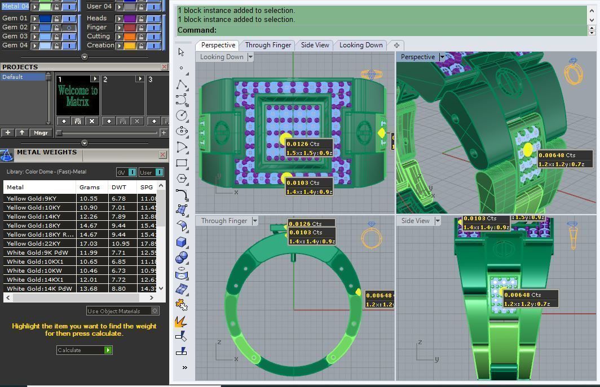The image size is (600, 387).
Task: Open Side View viewport menu arrow
Action: [x=438, y=221]
